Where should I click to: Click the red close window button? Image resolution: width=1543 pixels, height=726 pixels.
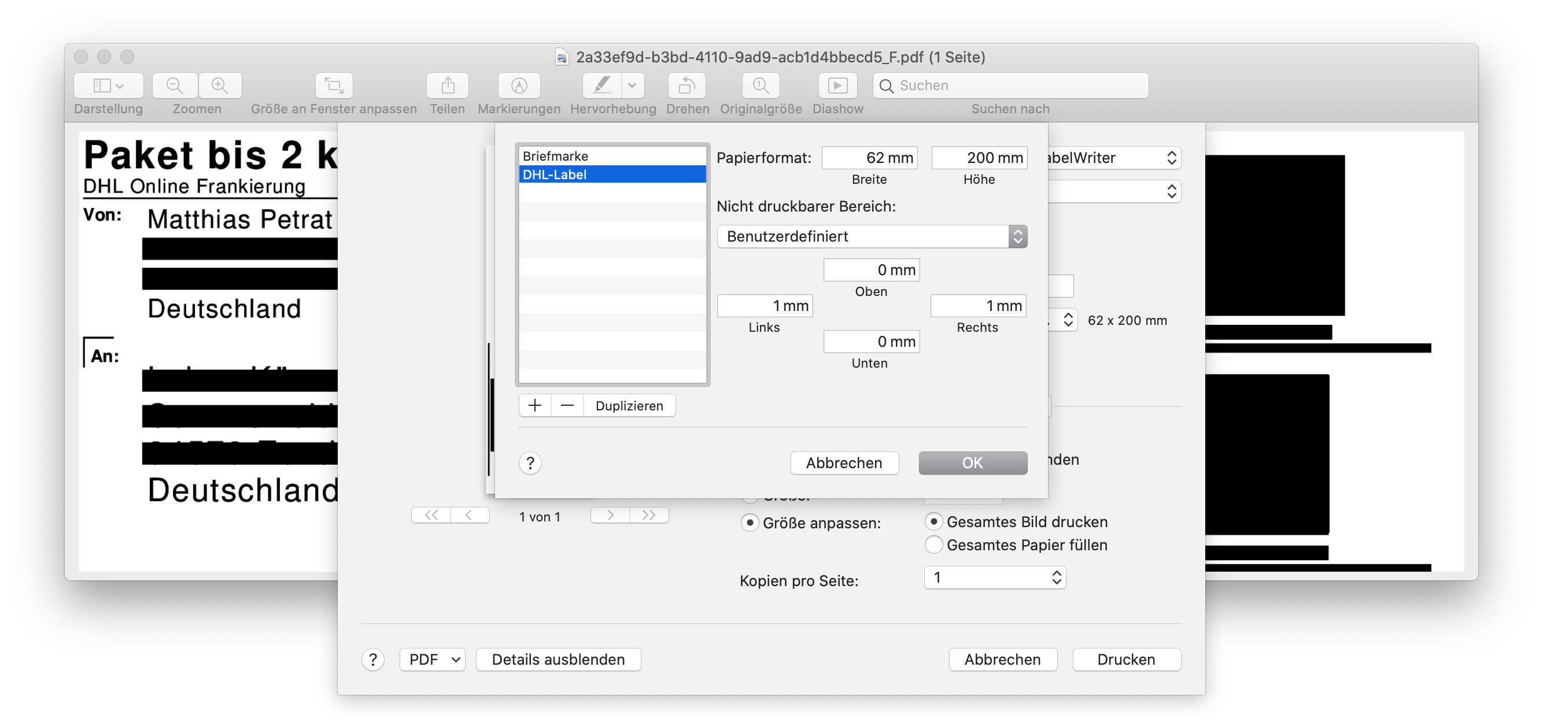click(81, 57)
